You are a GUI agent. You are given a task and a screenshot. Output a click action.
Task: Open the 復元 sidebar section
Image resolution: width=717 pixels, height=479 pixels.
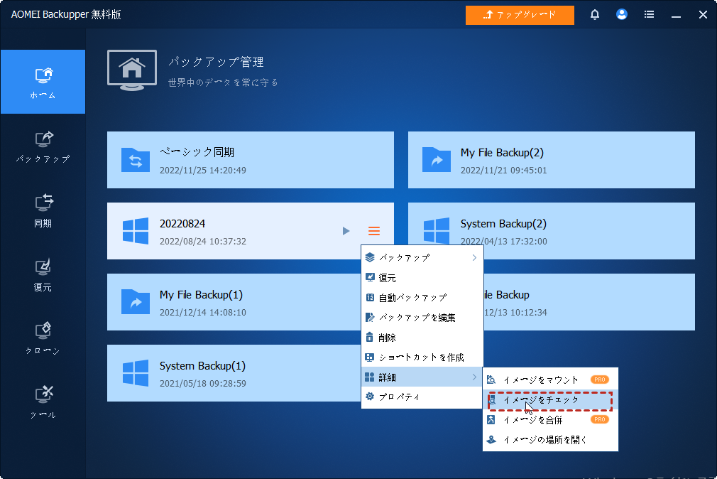click(x=43, y=274)
